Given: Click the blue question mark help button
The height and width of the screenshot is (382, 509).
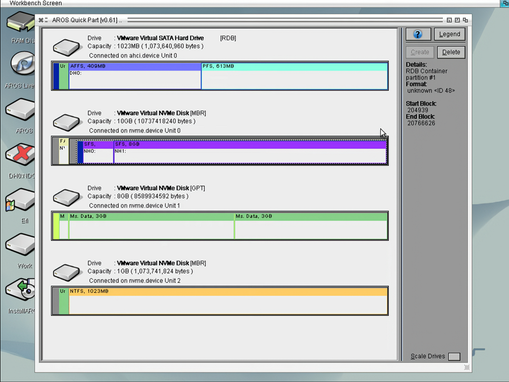Looking at the screenshot, I should click(418, 34).
